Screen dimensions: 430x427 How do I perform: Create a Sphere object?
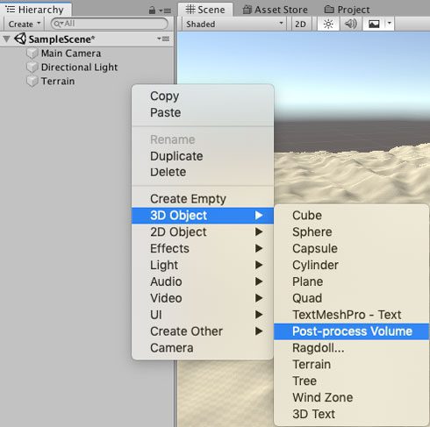coord(351,232)
